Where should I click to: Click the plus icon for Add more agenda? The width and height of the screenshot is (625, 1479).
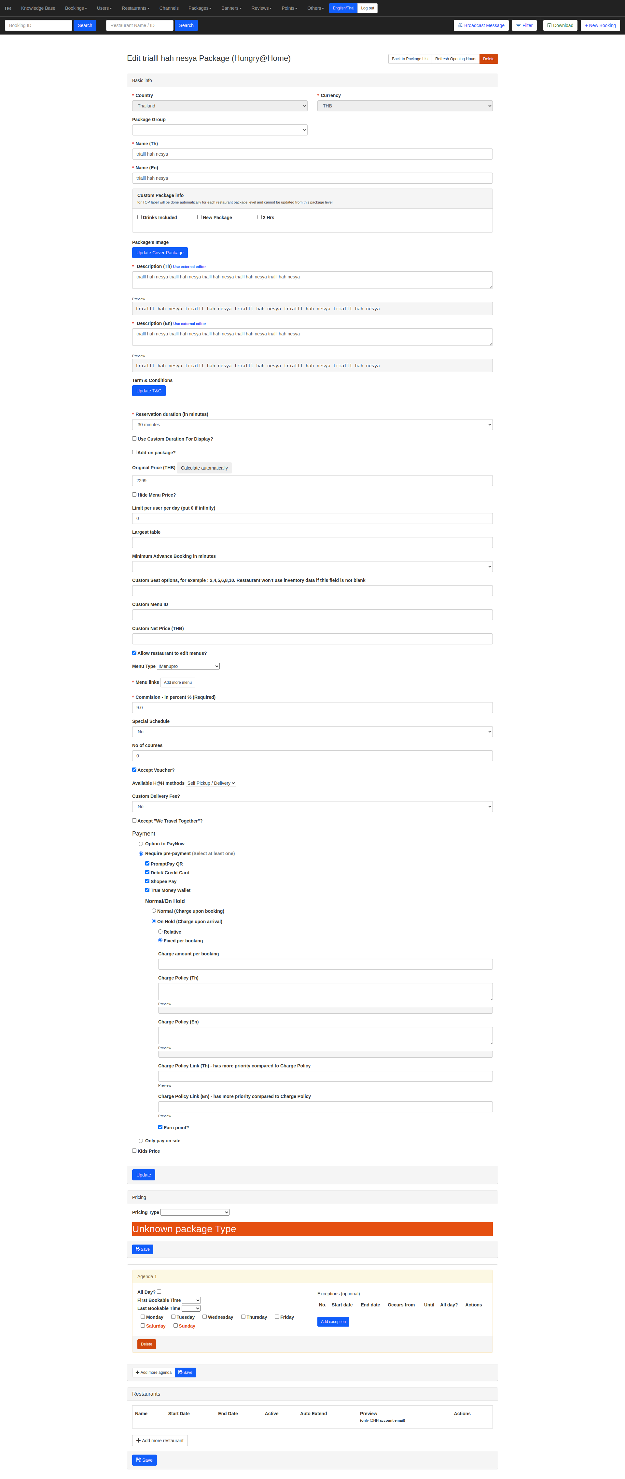(x=138, y=1372)
